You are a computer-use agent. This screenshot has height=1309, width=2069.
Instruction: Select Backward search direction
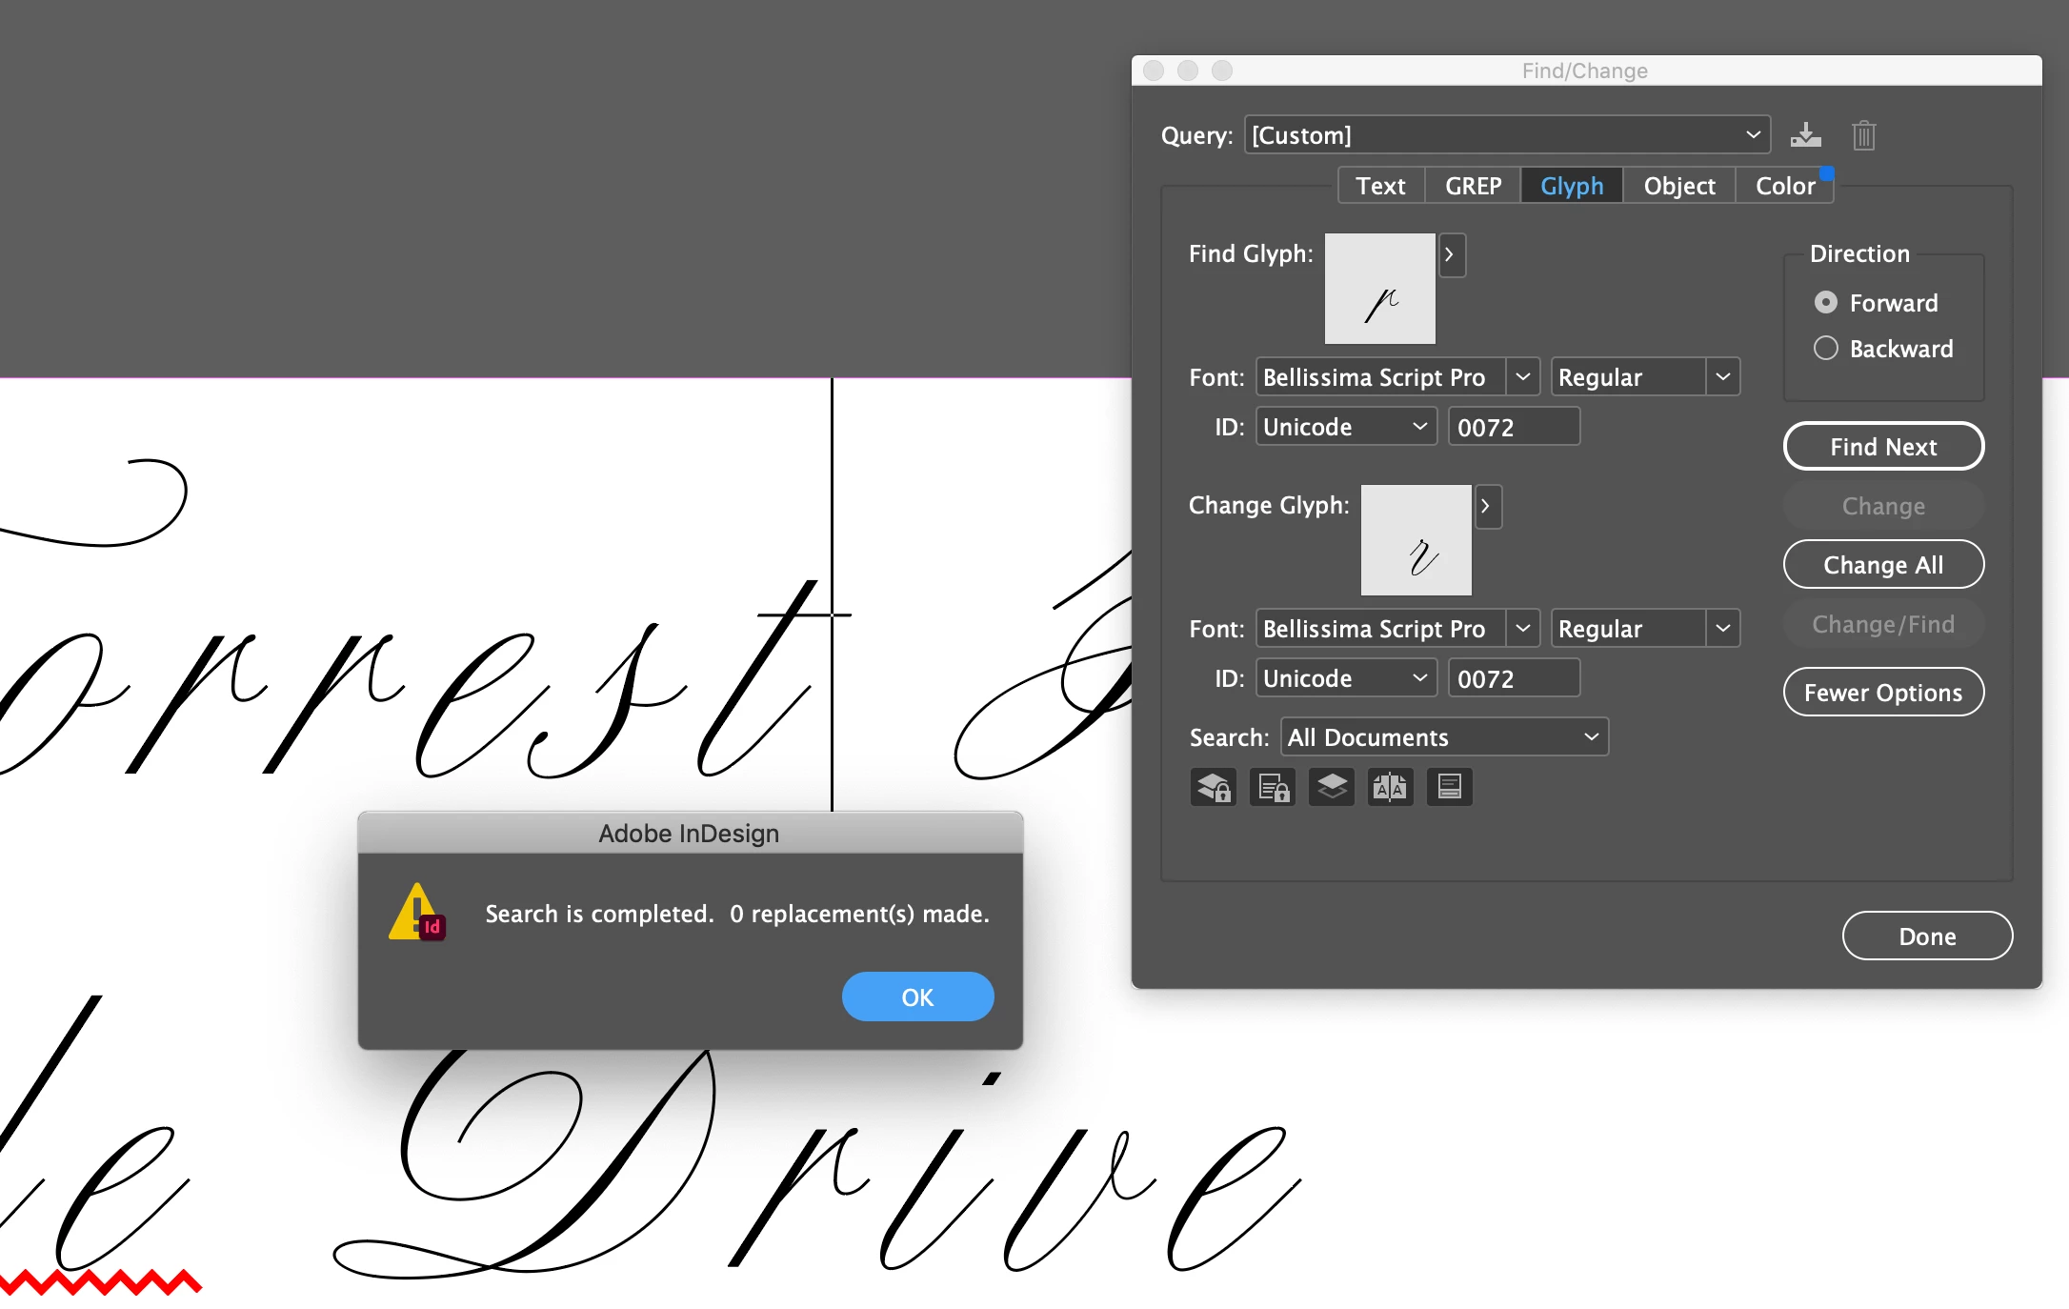coord(1826,349)
